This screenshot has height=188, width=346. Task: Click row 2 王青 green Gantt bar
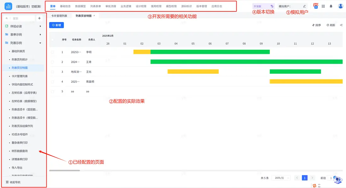click(x=246, y=62)
